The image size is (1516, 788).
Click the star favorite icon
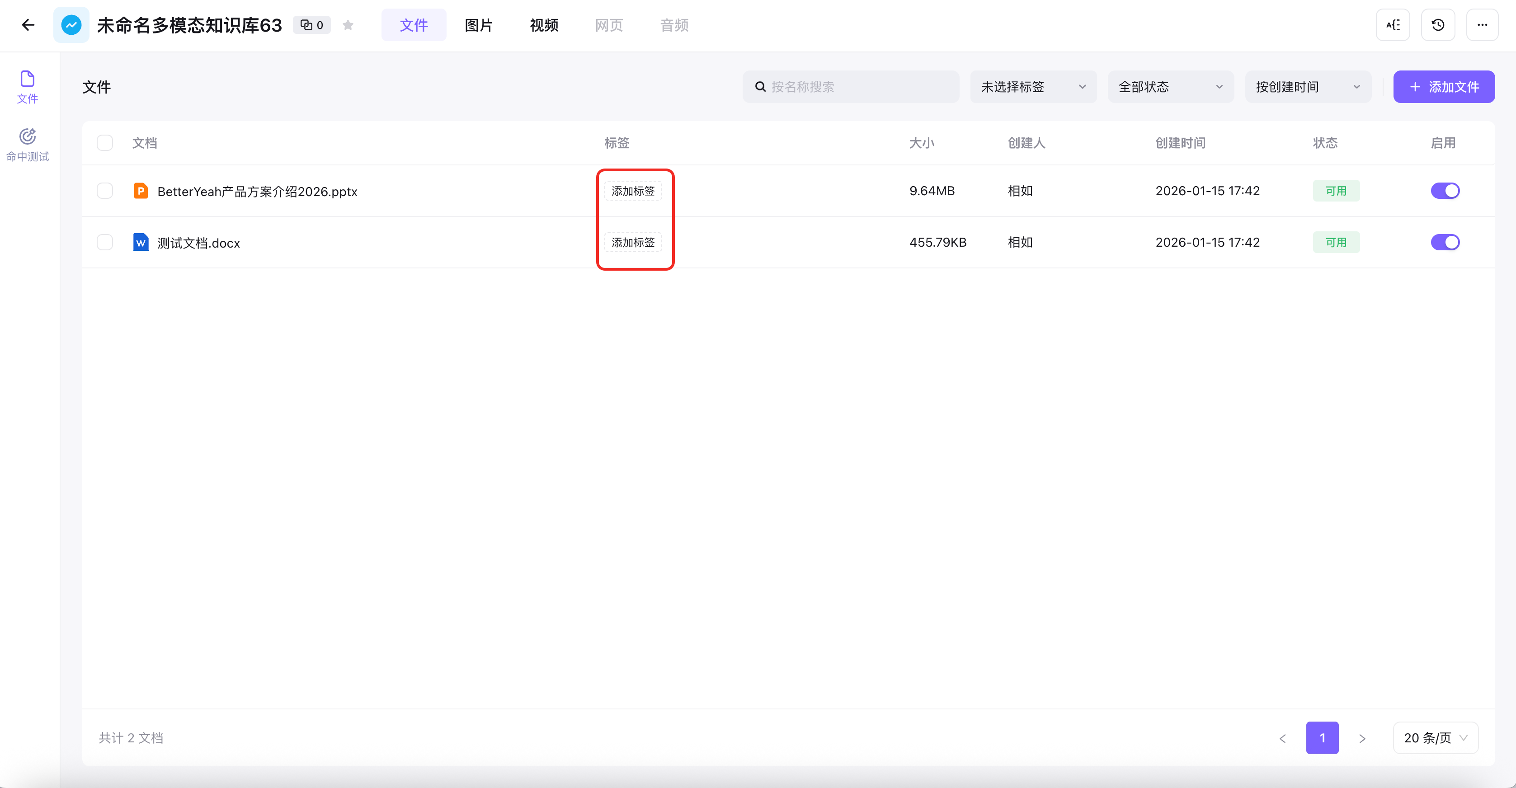click(348, 25)
